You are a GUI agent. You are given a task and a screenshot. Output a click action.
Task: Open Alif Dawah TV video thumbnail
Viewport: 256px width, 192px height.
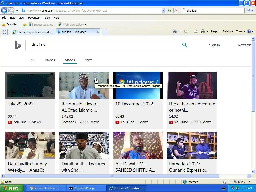point(138,145)
